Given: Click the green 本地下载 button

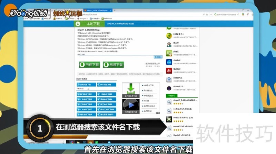Looking at the screenshot, I should click(89, 24).
